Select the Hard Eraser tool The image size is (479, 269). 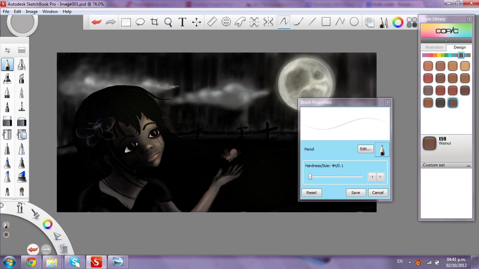coord(7,121)
